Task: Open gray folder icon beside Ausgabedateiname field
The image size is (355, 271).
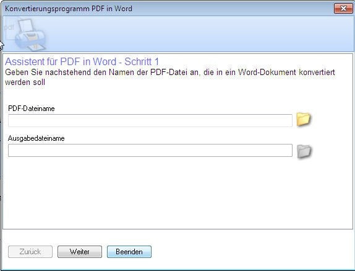Action: pyautogui.click(x=304, y=151)
